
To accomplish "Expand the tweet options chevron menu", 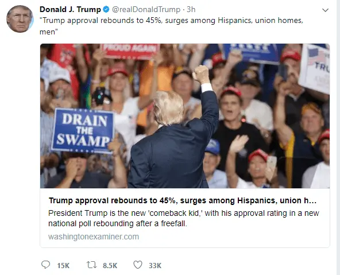I will [x=325, y=10].
